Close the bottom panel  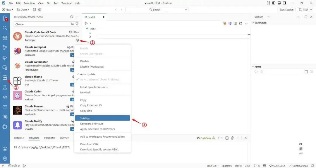tap(245, 138)
